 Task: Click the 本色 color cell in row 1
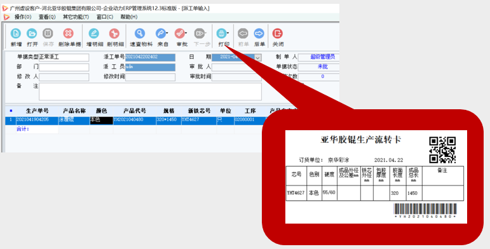(x=102, y=121)
